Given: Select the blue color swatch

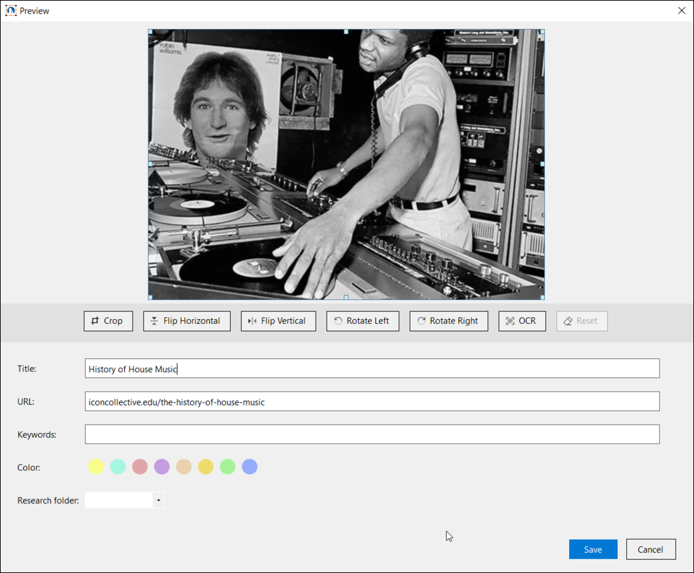Looking at the screenshot, I should (x=250, y=466).
